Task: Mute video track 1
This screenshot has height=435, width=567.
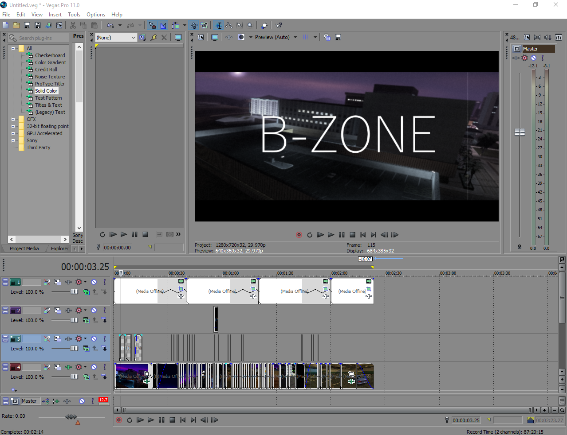Action: [94, 282]
